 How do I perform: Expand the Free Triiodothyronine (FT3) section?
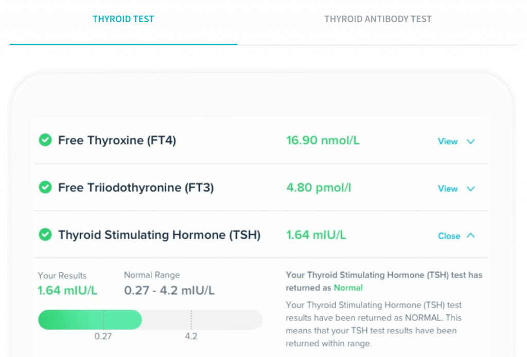coord(447,189)
